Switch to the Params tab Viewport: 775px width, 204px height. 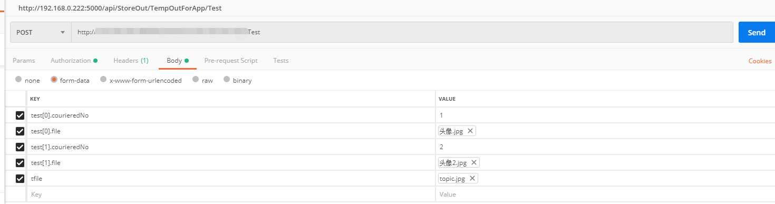(24, 61)
